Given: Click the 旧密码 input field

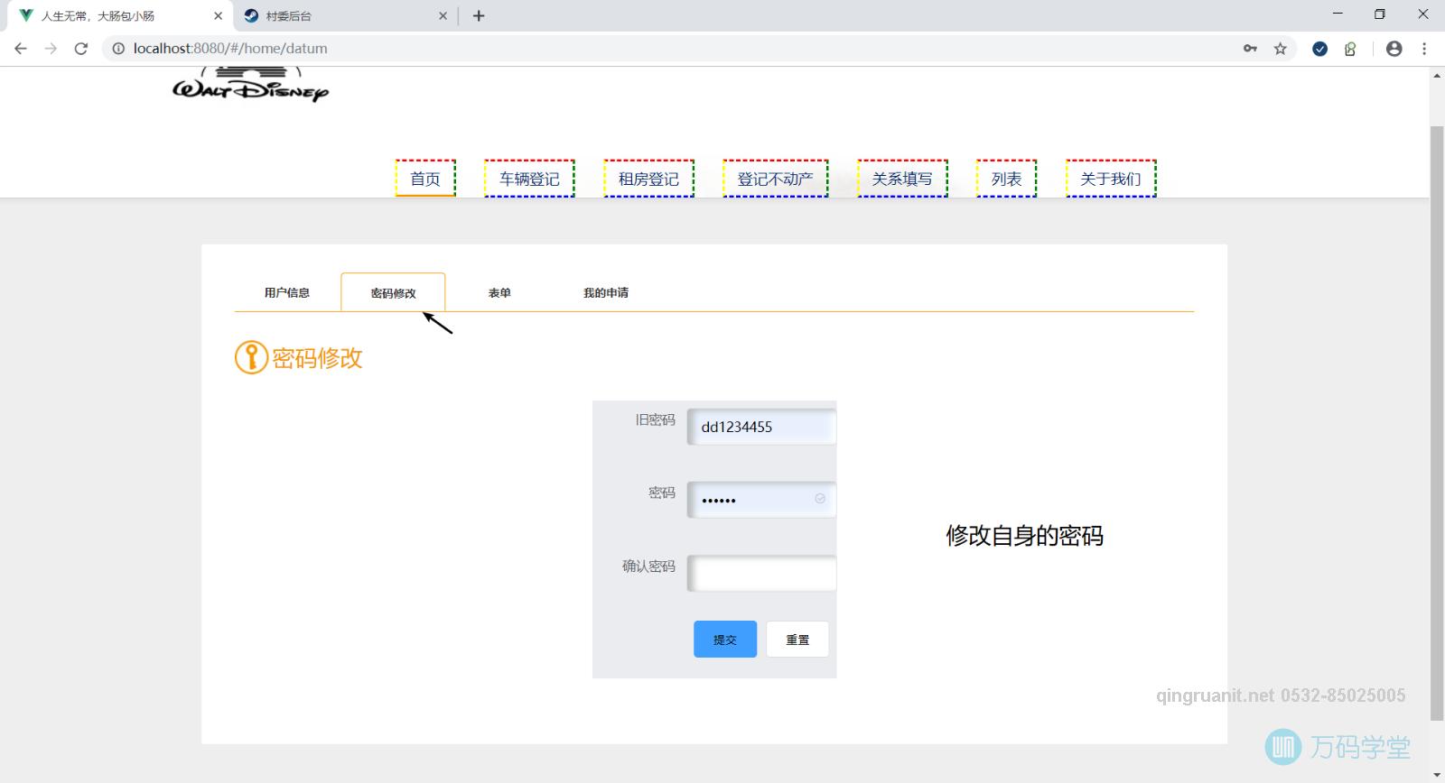Looking at the screenshot, I should click(x=761, y=427).
